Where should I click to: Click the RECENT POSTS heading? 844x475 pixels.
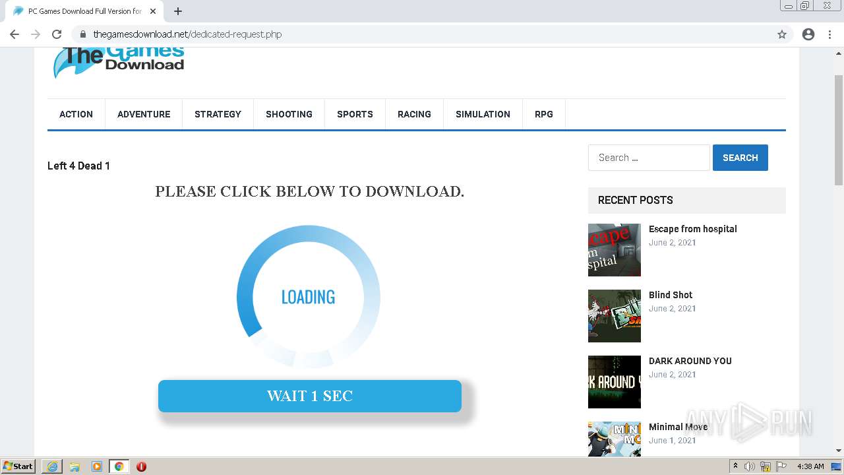[x=636, y=200]
